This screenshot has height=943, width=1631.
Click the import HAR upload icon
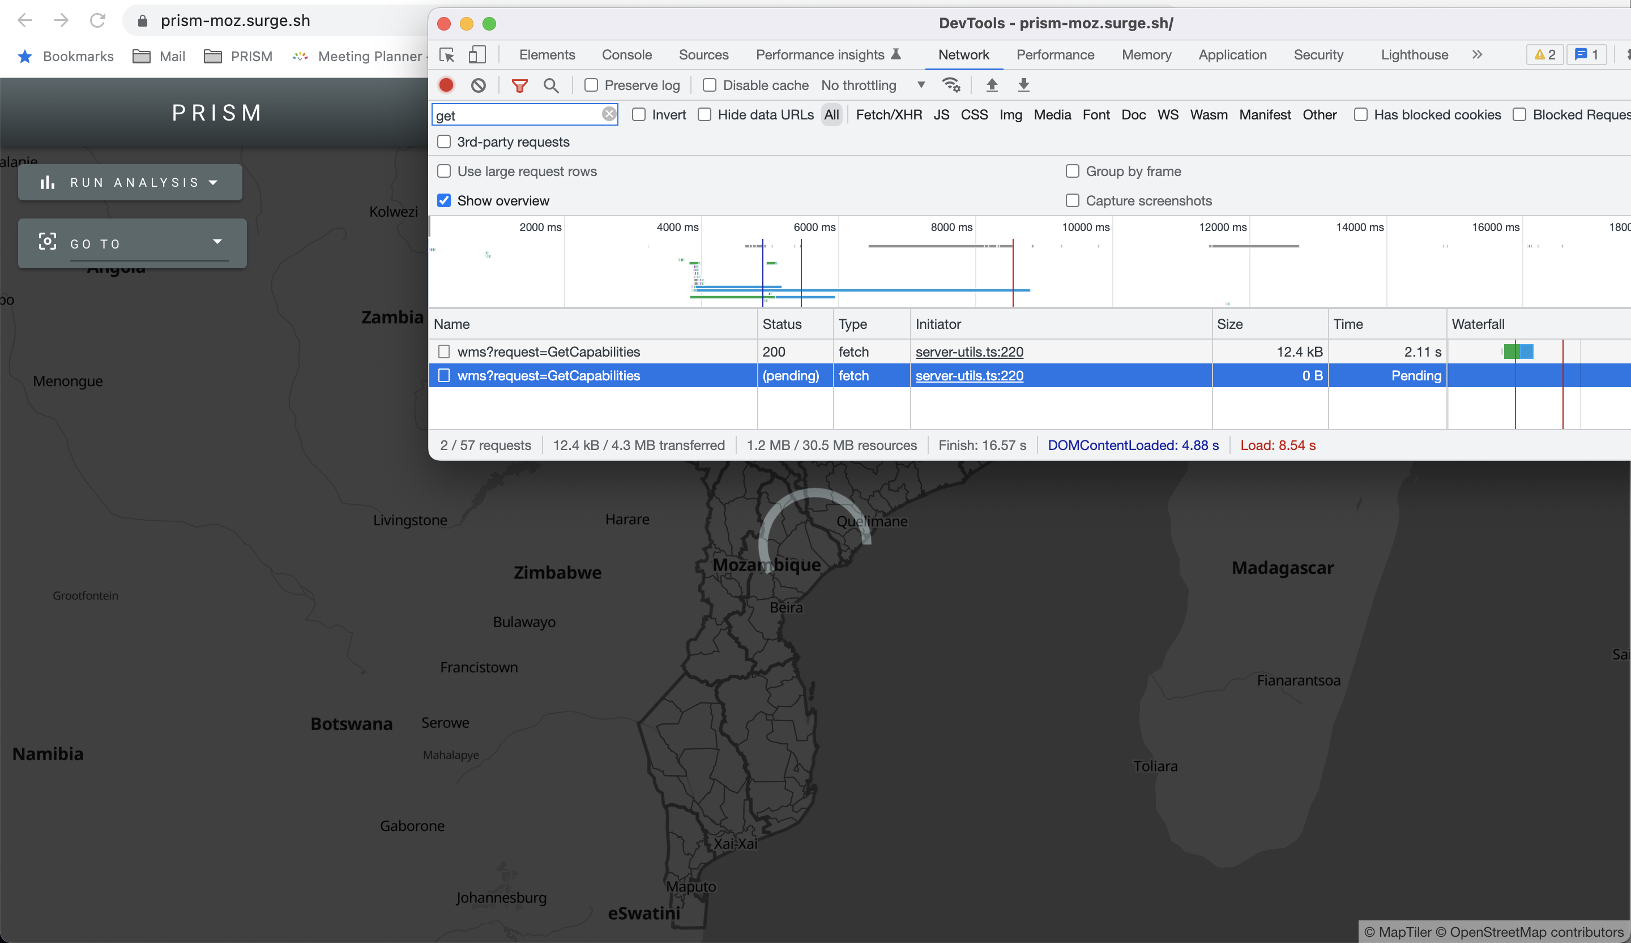click(992, 85)
